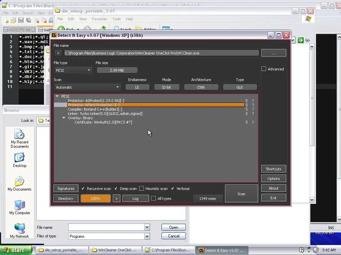This screenshot has height=255, width=341.
Task: Click Open file icon in Notepad++ toolbar
Action: (13, 20)
